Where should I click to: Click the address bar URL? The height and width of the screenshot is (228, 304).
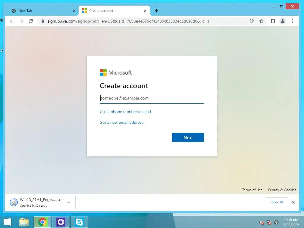point(128,21)
